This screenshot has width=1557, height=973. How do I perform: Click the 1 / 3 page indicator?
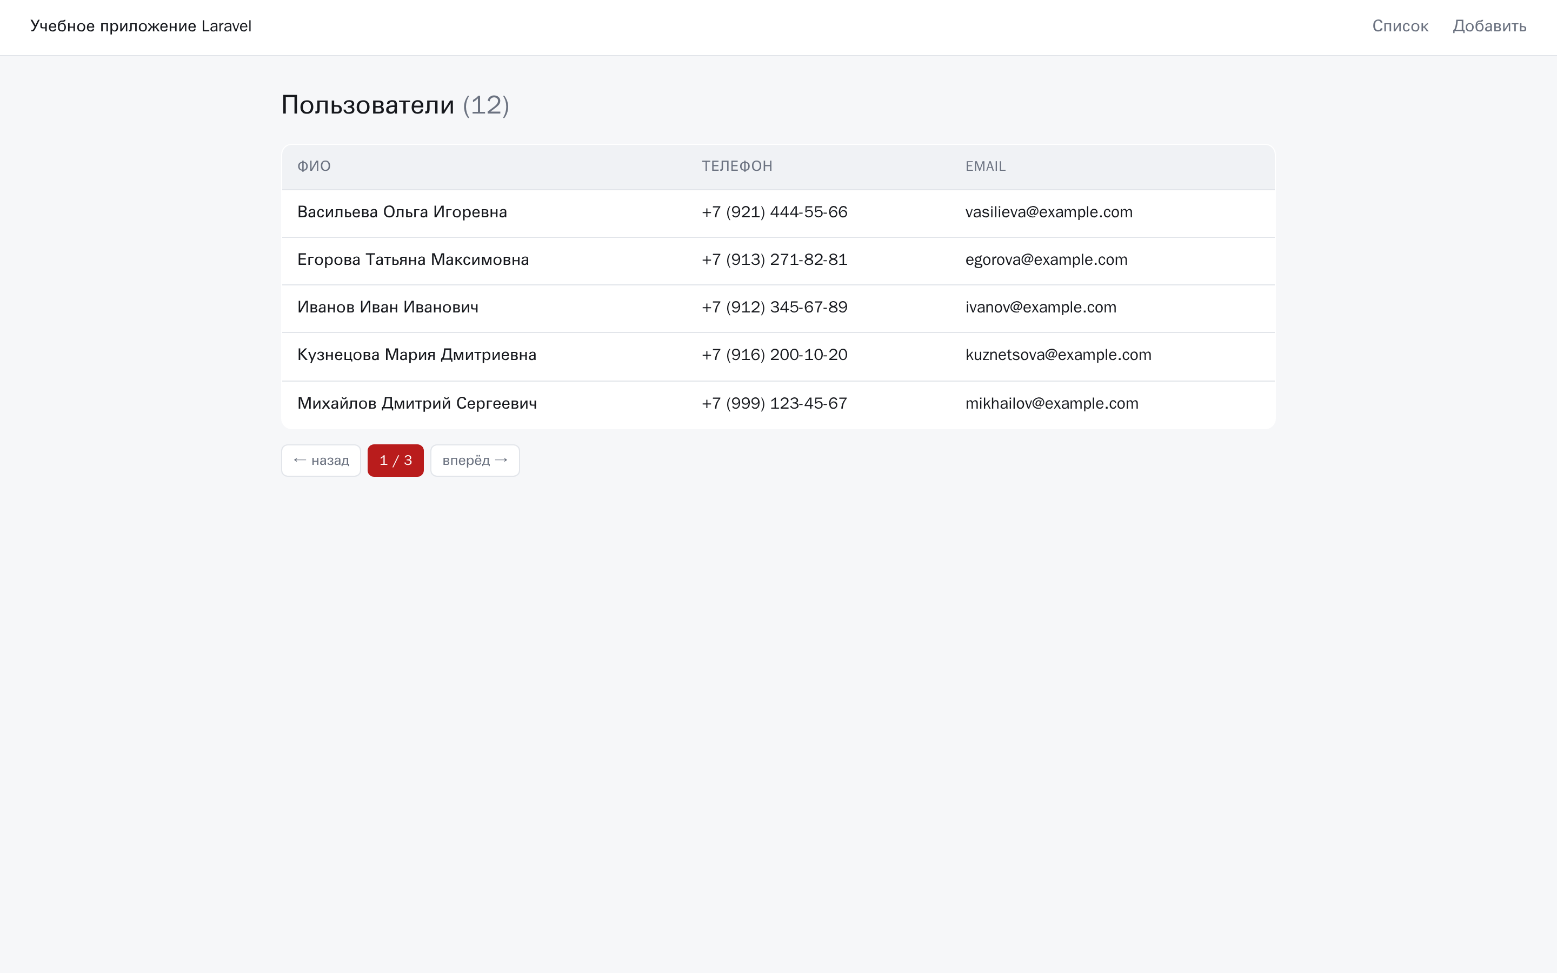coord(396,460)
